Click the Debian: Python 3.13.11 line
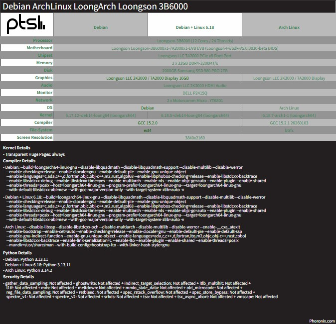This screenshot has height=324, width=336. tap(25, 259)
